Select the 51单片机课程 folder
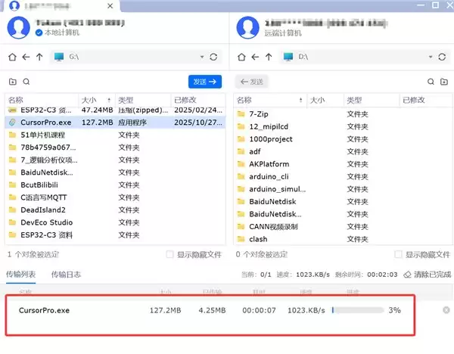The image size is (454, 354). 115,135
